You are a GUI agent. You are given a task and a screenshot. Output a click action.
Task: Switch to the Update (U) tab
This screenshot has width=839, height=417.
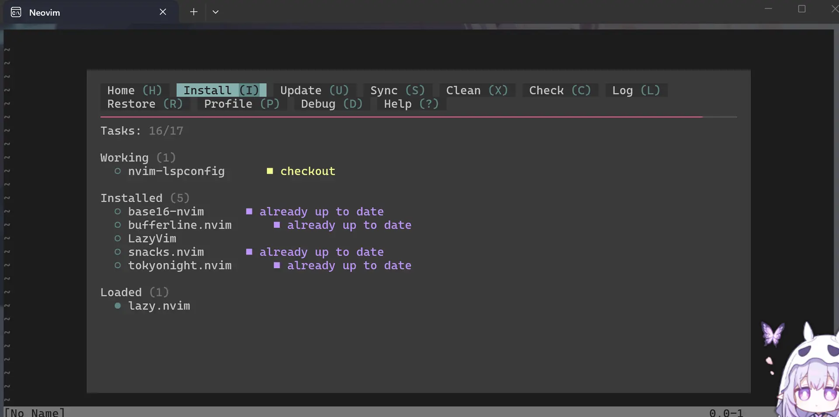[x=315, y=90]
